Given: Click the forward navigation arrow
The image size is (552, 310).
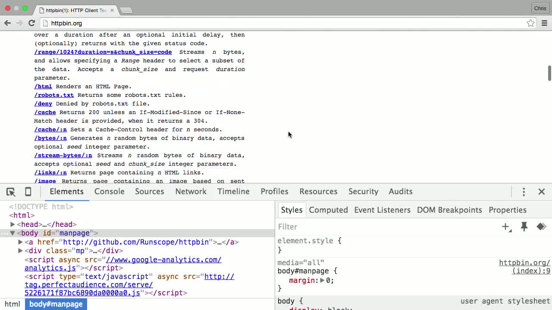Looking at the screenshot, I should click(19, 23).
